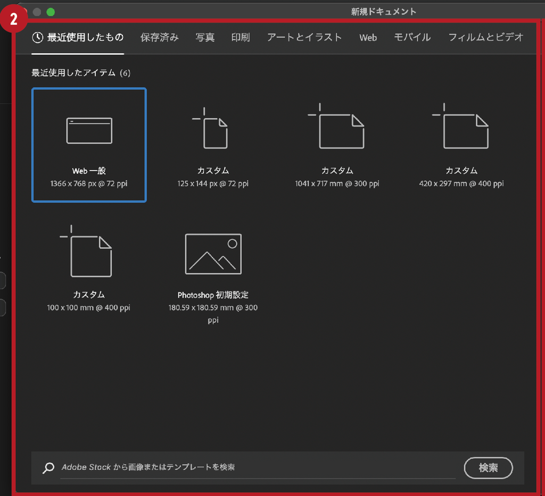Click the magnifier icon in Adobe Stock search
The image size is (545, 496).
(48, 467)
